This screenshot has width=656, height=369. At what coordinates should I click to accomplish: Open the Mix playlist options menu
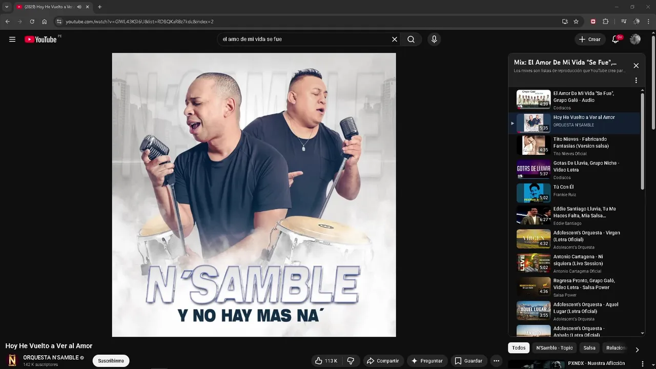pos(636,80)
